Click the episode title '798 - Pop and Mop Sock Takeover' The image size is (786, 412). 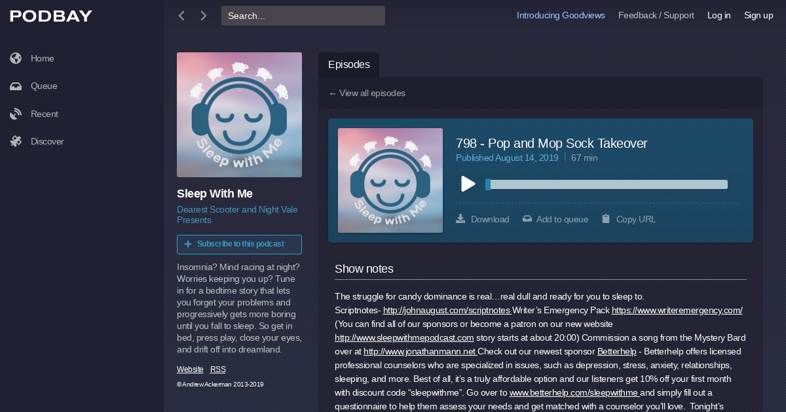pyautogui.click(x=552, y=143)
